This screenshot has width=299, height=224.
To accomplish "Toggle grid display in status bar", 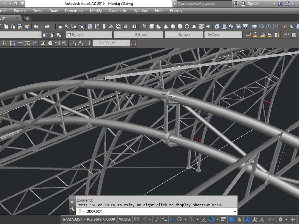I will 137,219.
